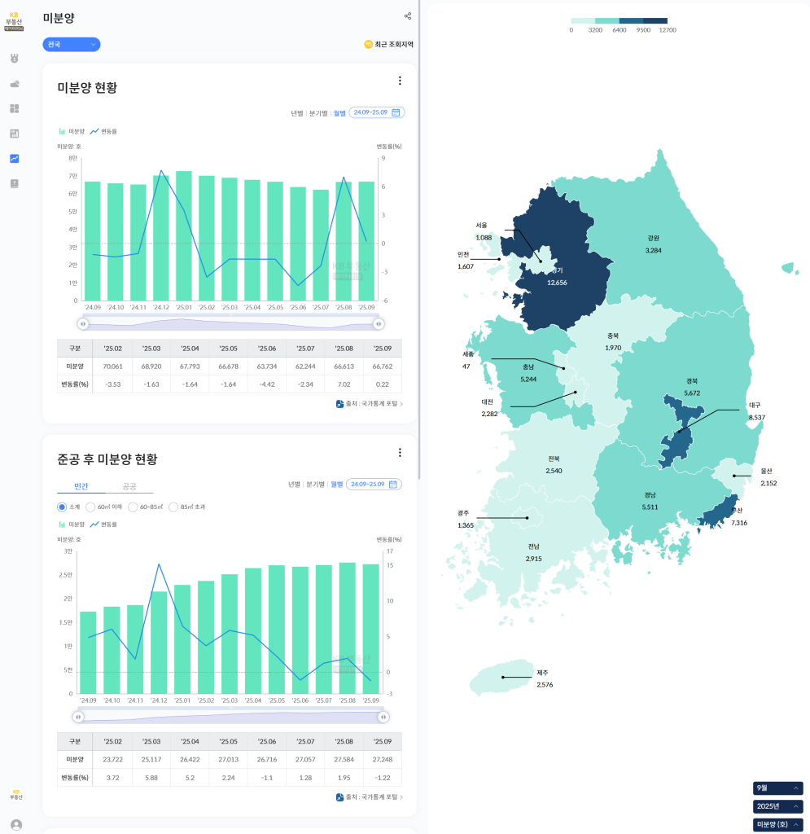Open 출처 : 국가통계 포털 link under first table
810x834 pixels.
click(370, 404)
